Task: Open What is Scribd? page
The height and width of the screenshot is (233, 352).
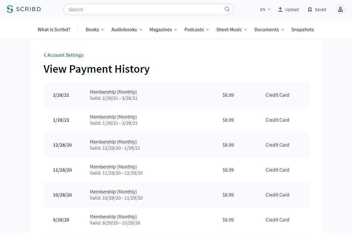Action: [54, 30]
